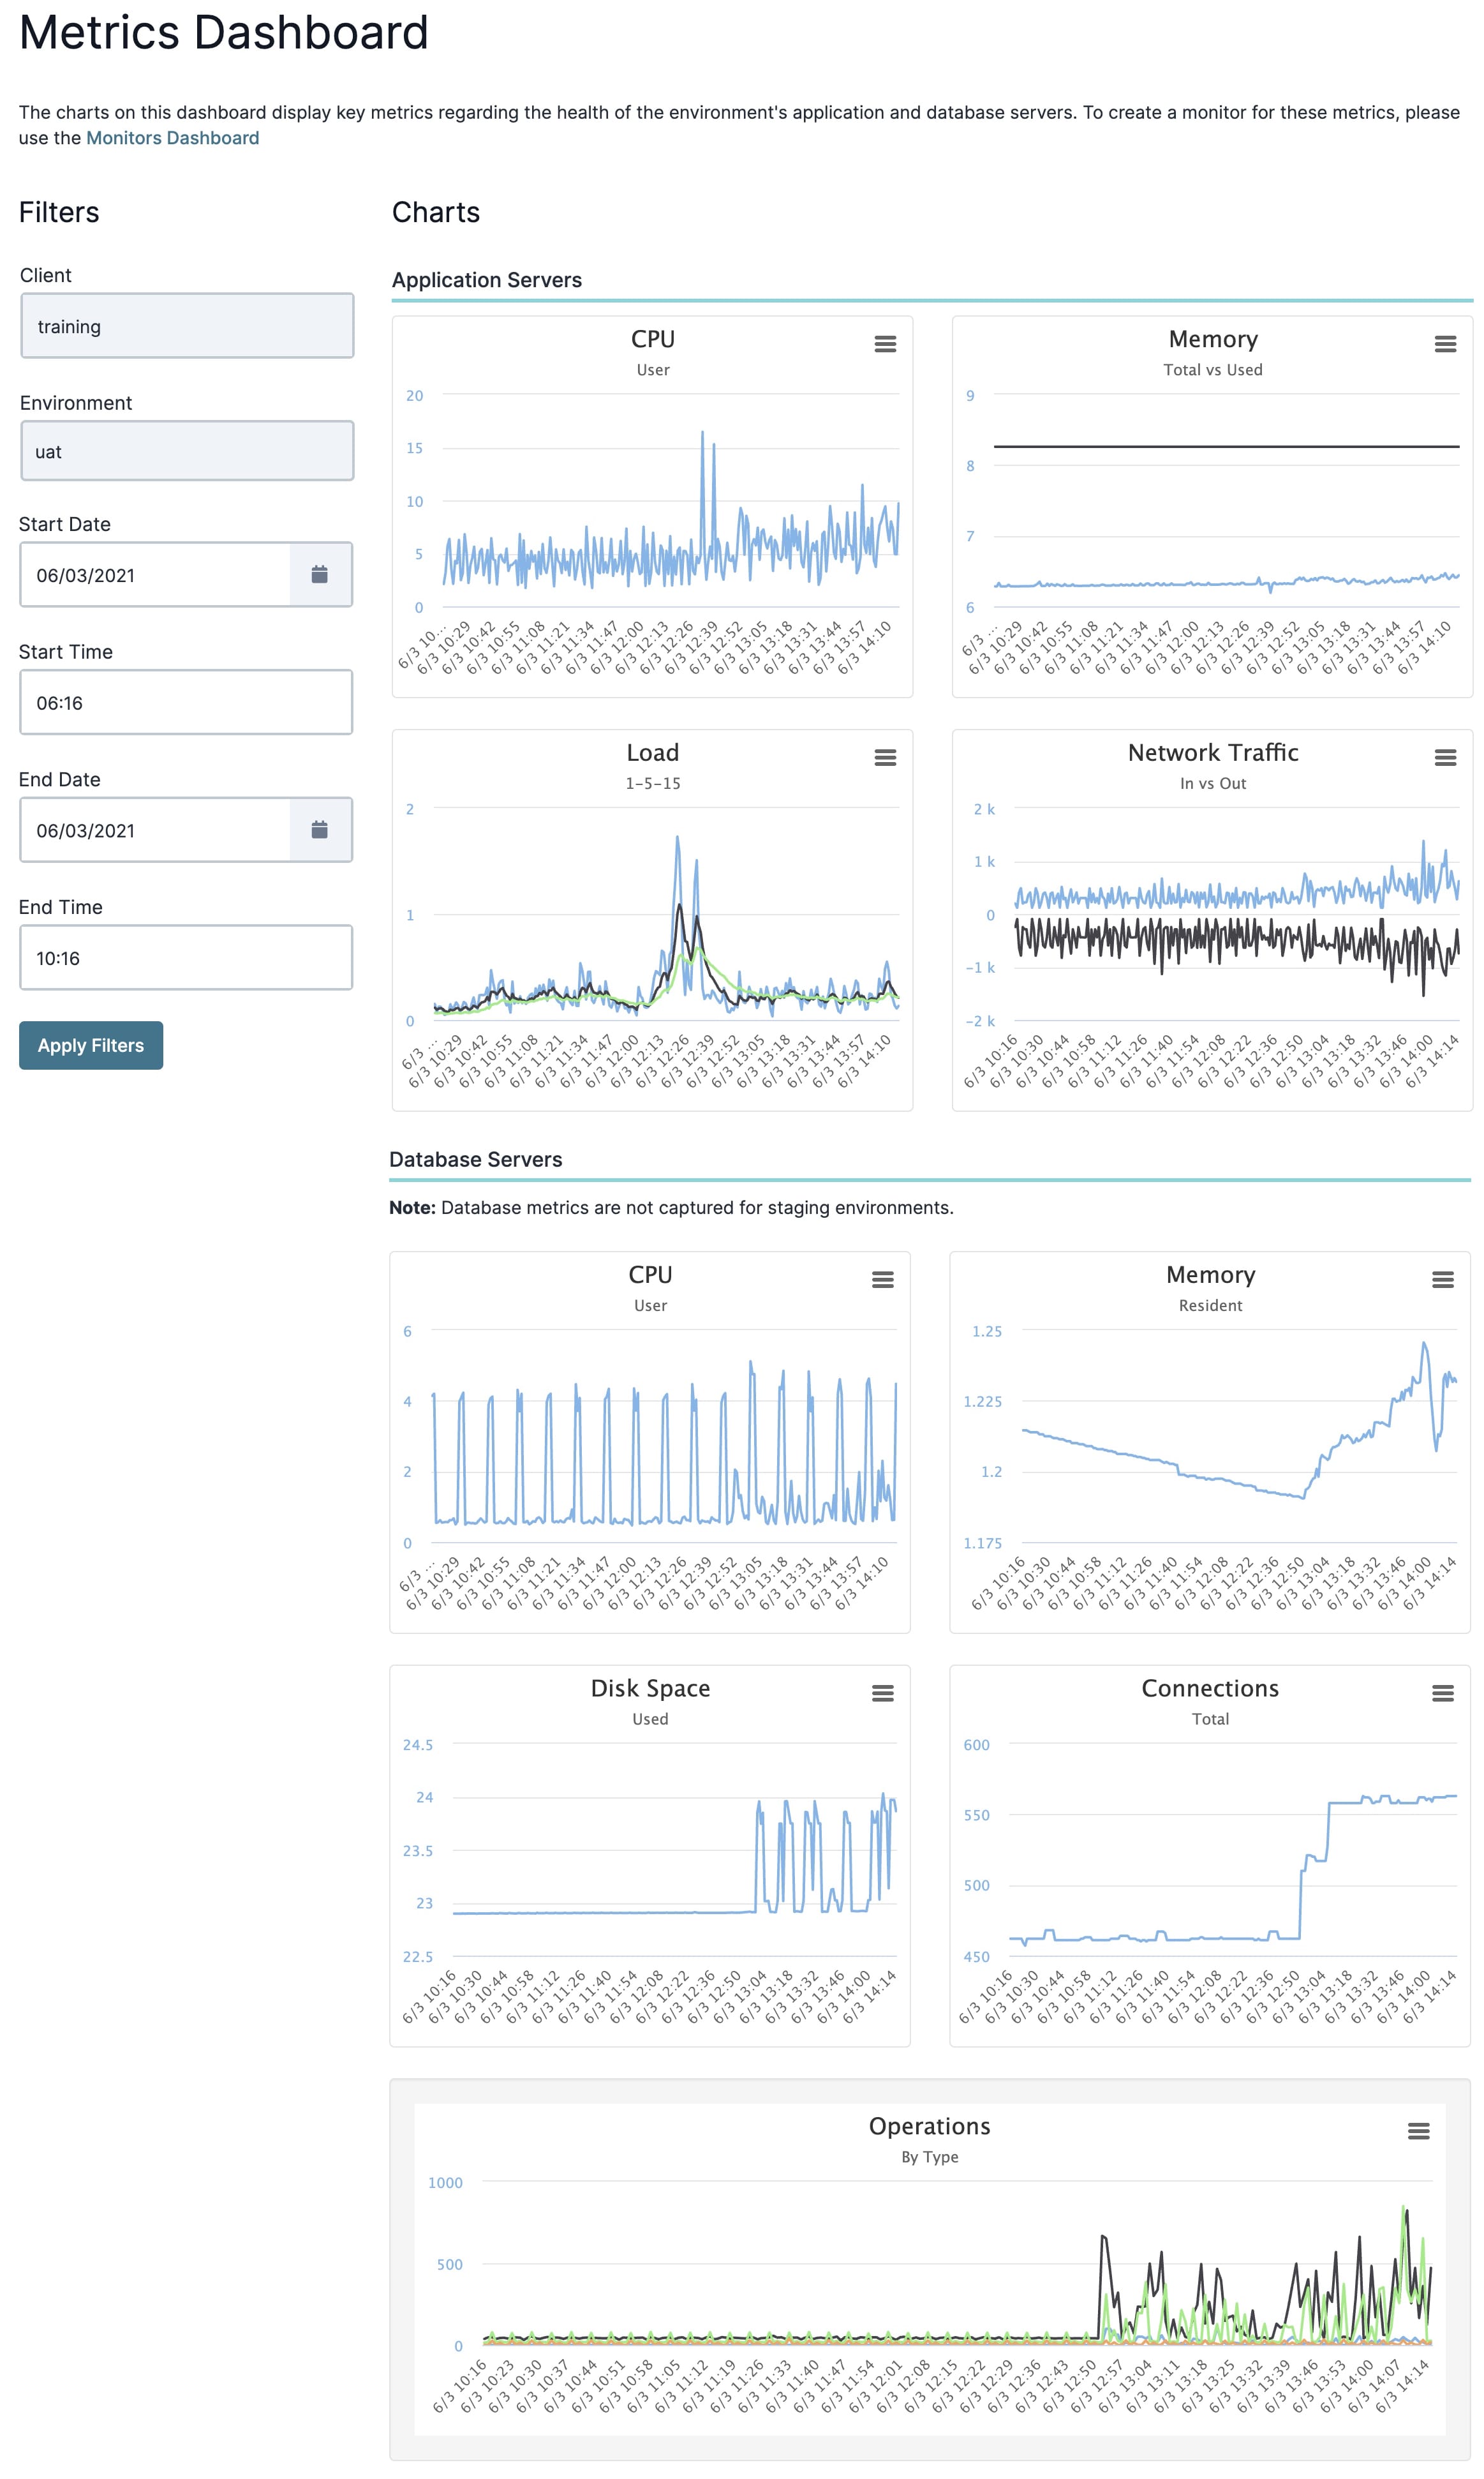Click into the End Date text field

155,829
